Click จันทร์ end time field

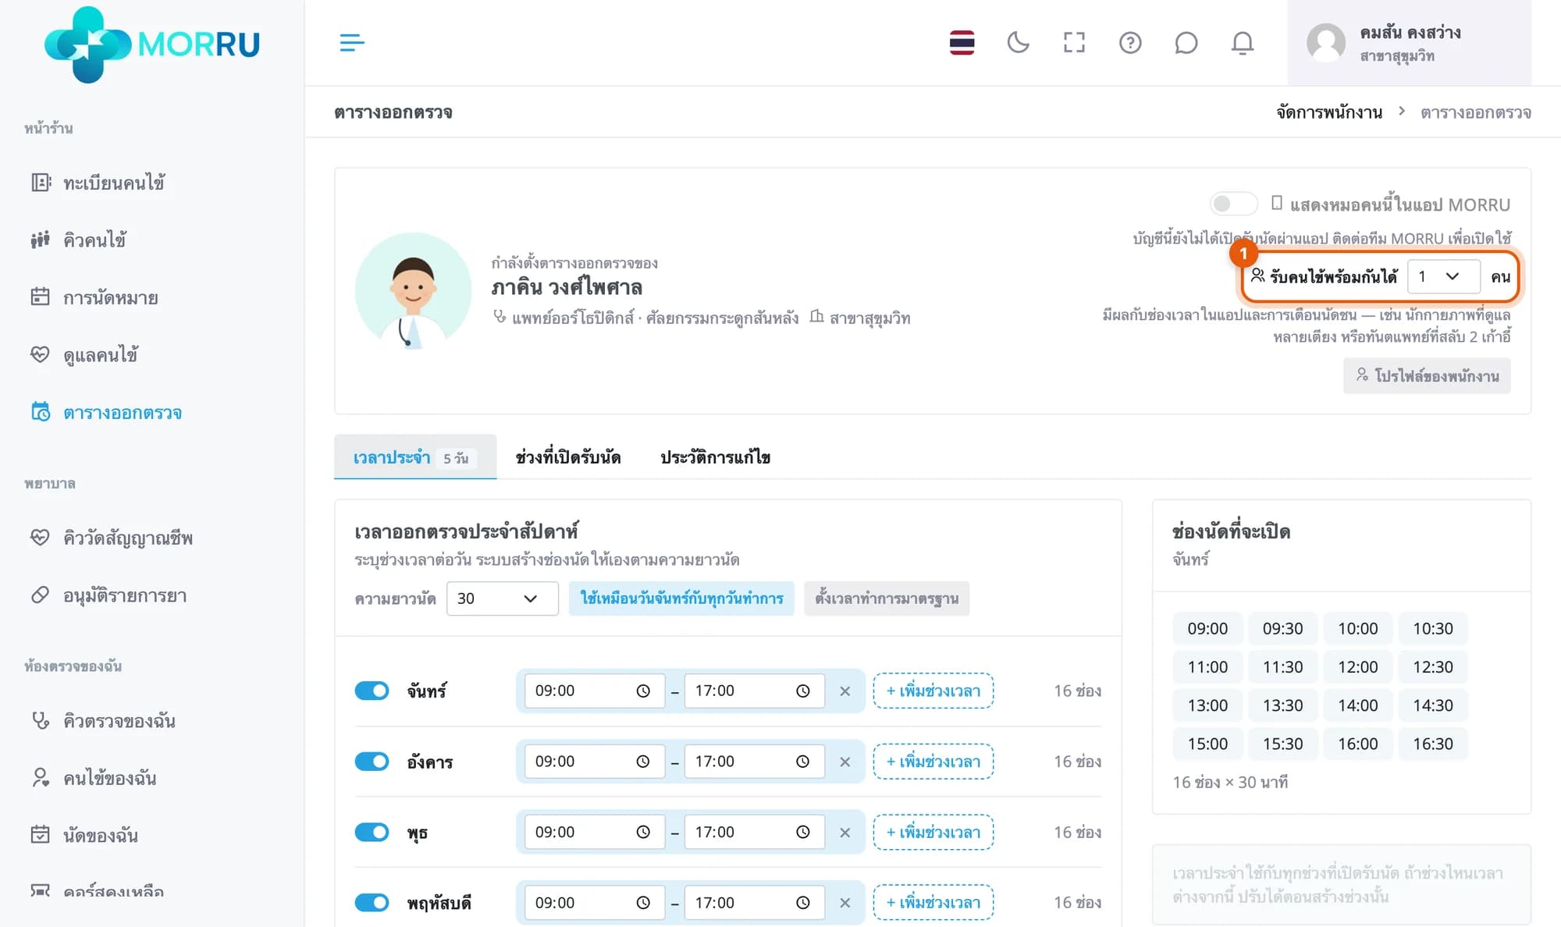coord(755,691)
